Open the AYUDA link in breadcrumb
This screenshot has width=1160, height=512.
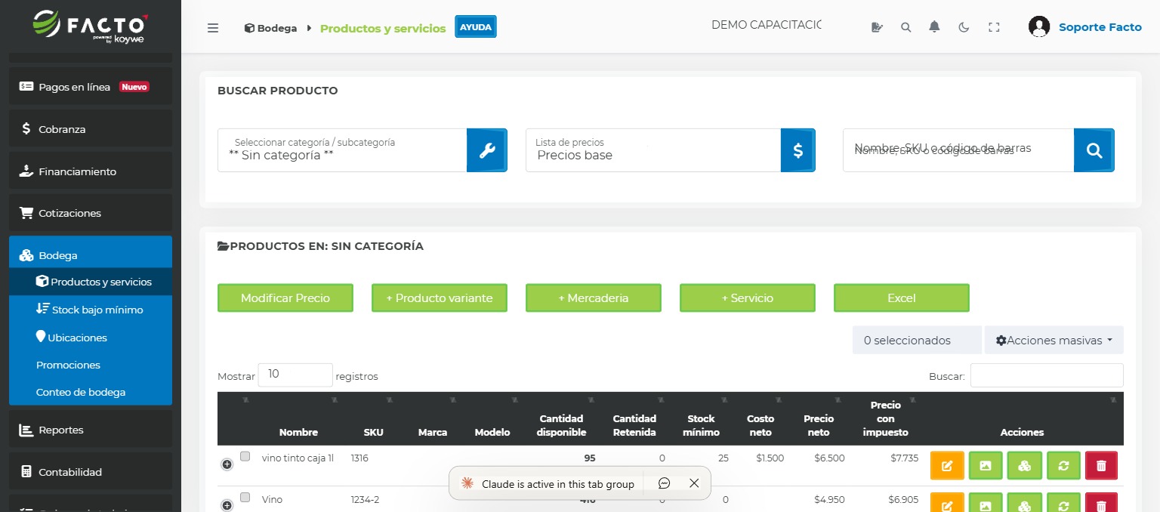tap(475, 26)
